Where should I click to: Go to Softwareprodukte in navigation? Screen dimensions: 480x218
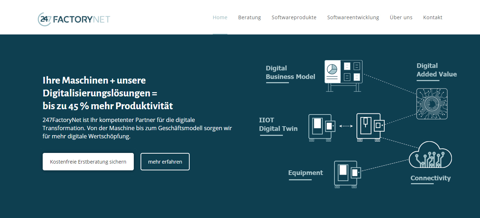tap(294, 17)
